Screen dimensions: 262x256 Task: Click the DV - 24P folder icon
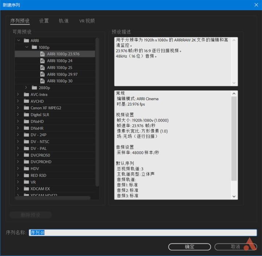coord(27,135)
